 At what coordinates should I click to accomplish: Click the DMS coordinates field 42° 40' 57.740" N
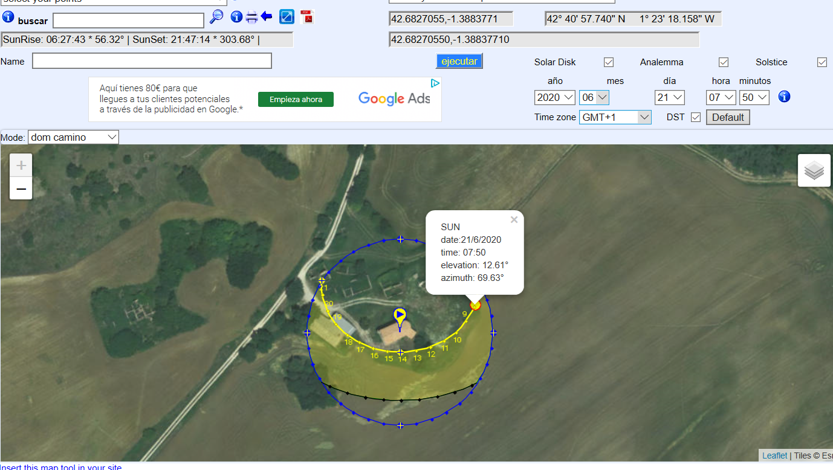(633, 19)
